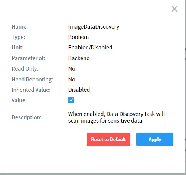This screenshot has height=175, width=186.
Task: Close the parameter dialog with the X icon
Action: [174, 9]
